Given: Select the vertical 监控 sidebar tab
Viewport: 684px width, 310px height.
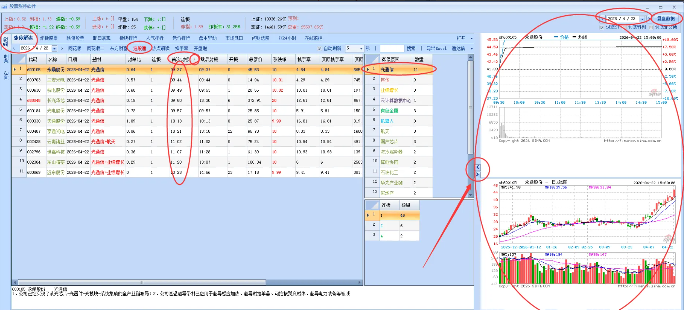Looking at the screenshot, I should 5,41.
